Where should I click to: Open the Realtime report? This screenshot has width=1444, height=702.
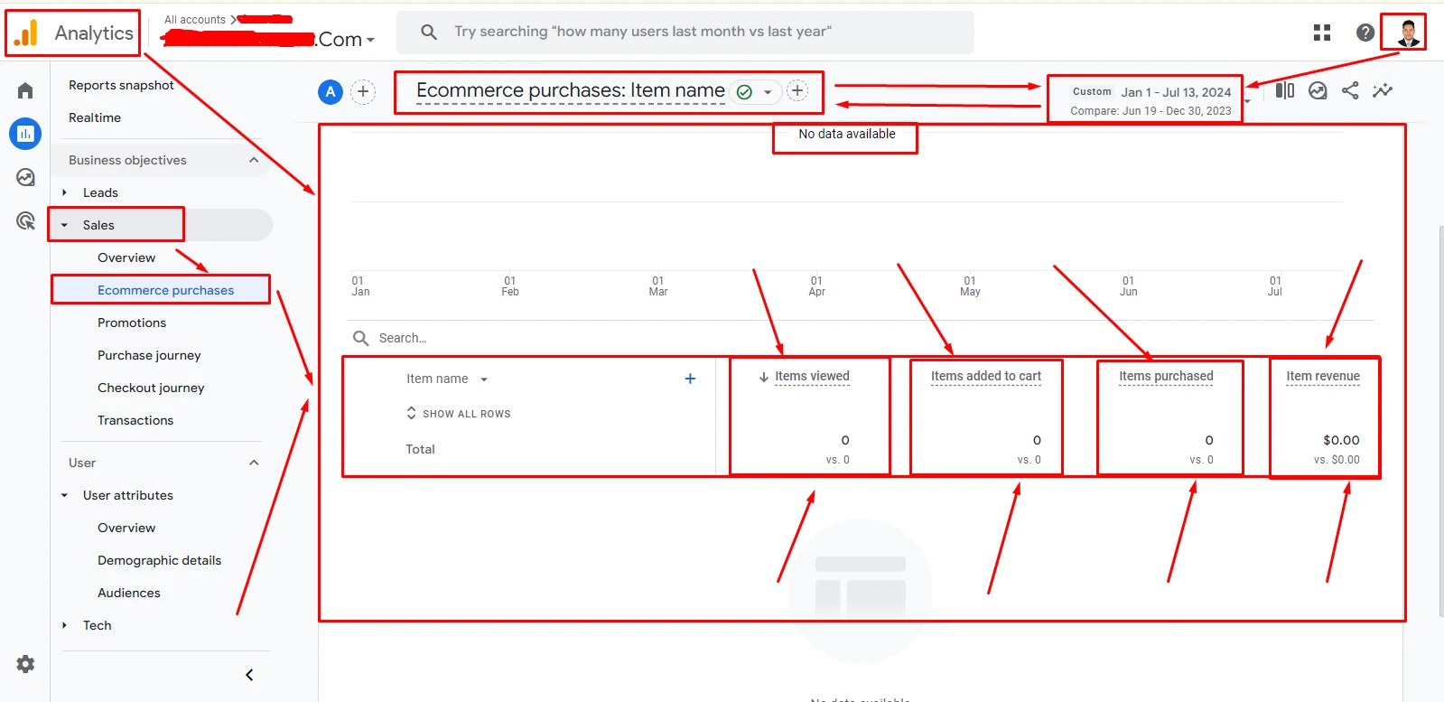[95, 117]
